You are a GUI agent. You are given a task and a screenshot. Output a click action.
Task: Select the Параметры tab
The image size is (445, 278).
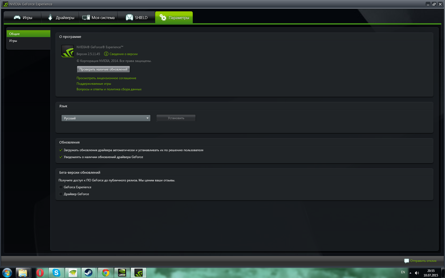pos(174,17)
